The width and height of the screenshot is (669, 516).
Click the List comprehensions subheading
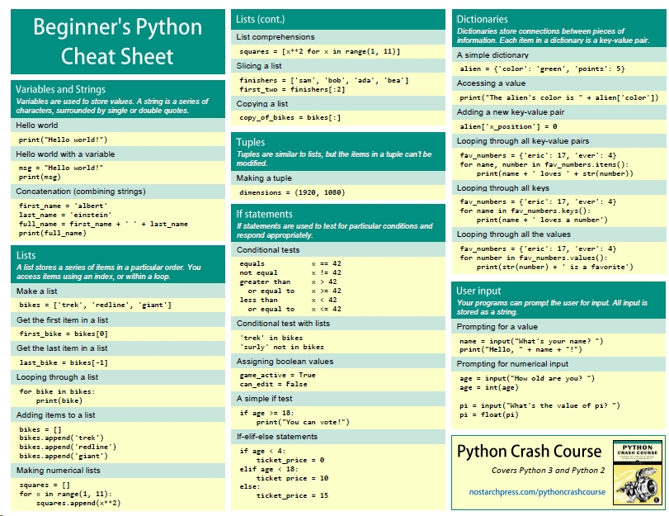[x=276, y=37]
